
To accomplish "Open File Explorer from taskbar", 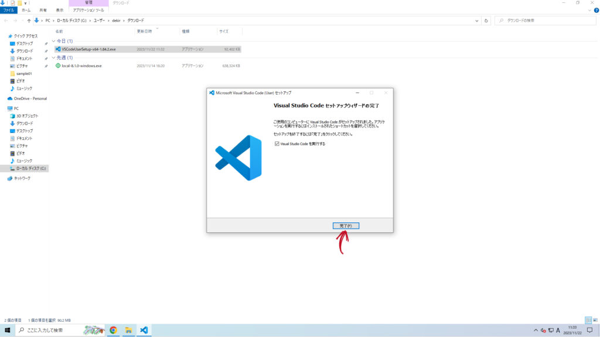I will click(128, 330).
